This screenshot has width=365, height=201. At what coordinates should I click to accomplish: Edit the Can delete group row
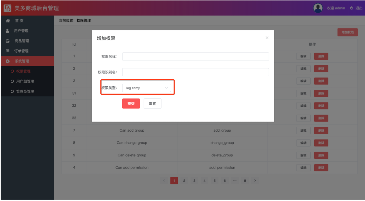point(303,155)
